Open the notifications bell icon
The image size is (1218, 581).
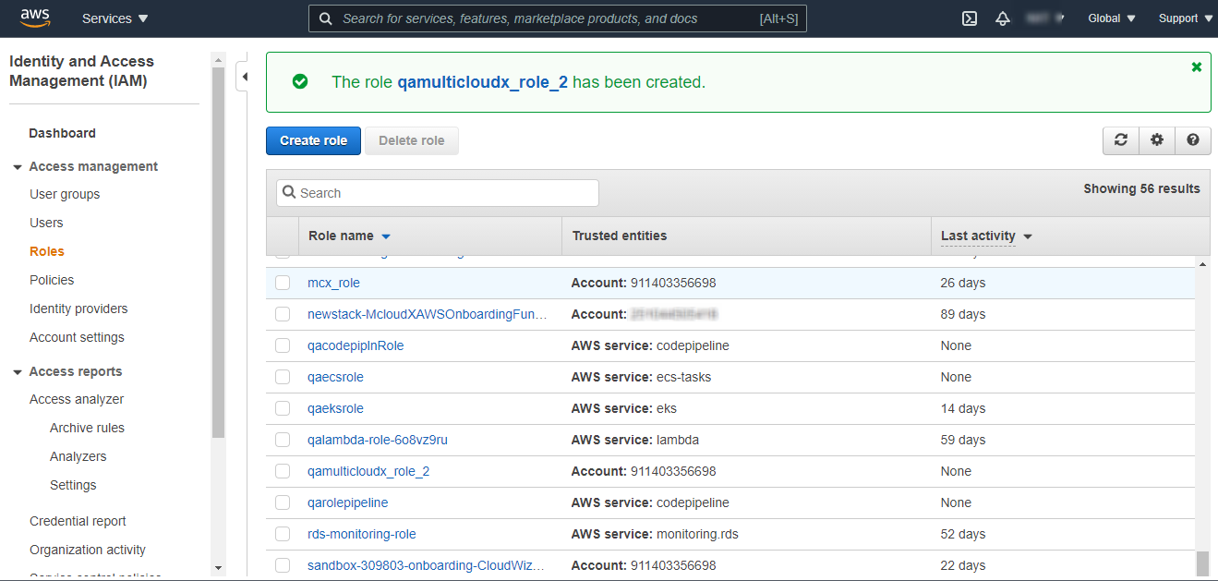(x=1003, y=18)
